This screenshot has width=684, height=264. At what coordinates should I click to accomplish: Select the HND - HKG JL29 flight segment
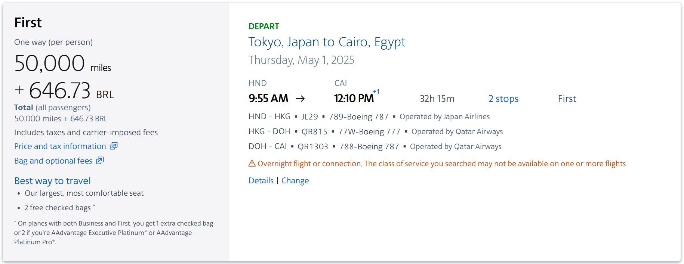click(x=369, y=117)
